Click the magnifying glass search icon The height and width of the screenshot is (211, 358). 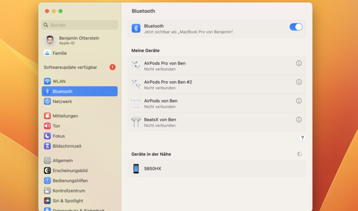[x=46, y=25]
